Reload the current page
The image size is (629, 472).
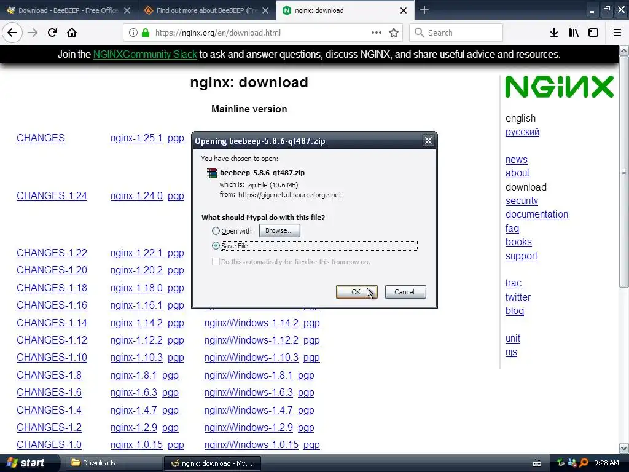[x=52, y=33]
